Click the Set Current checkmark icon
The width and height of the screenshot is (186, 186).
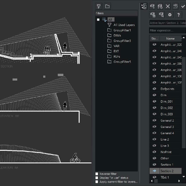(x=183, y=6)
